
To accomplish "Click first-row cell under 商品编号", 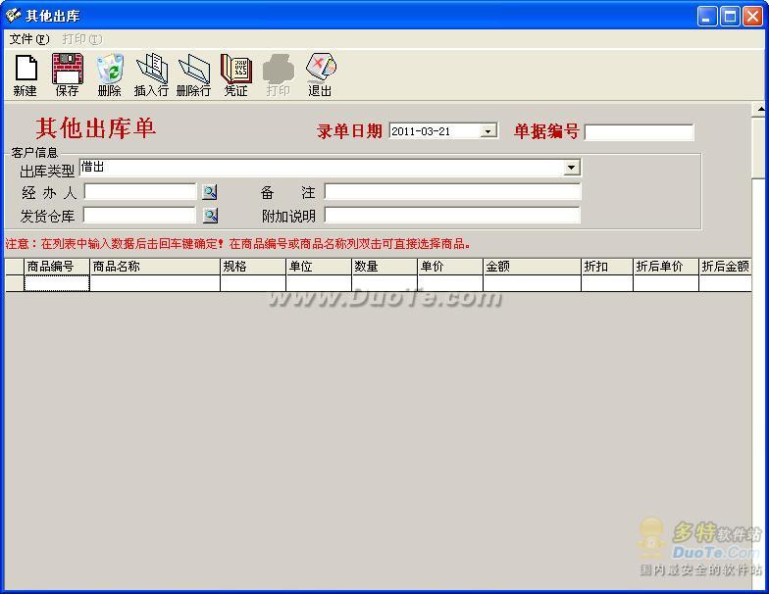I will coord(57,283).
